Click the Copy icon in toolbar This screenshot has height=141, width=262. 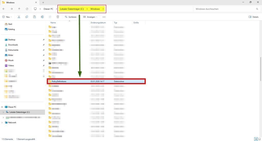pos(27,17)
